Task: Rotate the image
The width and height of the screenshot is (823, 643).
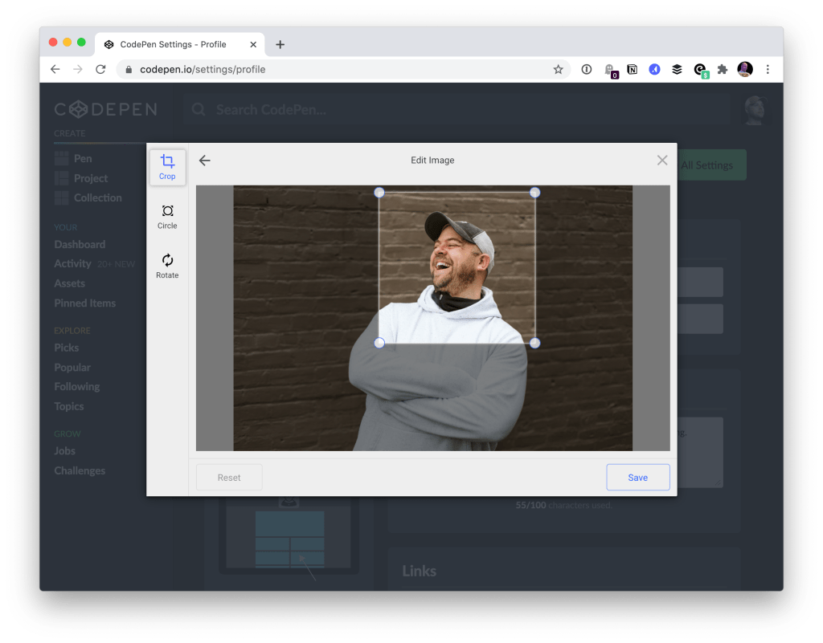Action: point(167,266)
